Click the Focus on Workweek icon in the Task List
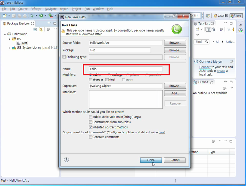246x186 pixels. point(221,29)
